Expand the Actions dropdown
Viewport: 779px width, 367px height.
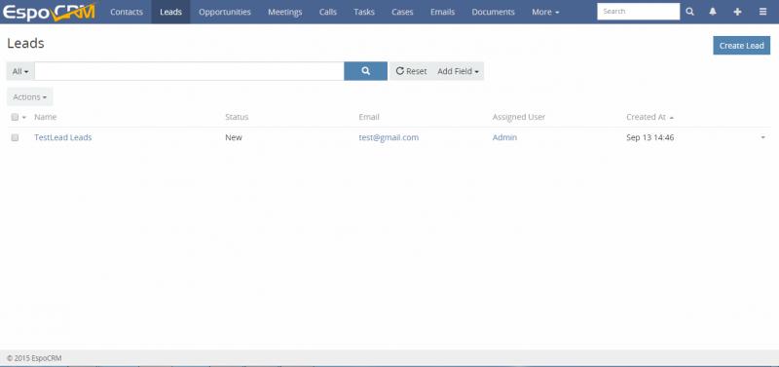(30, 96)
